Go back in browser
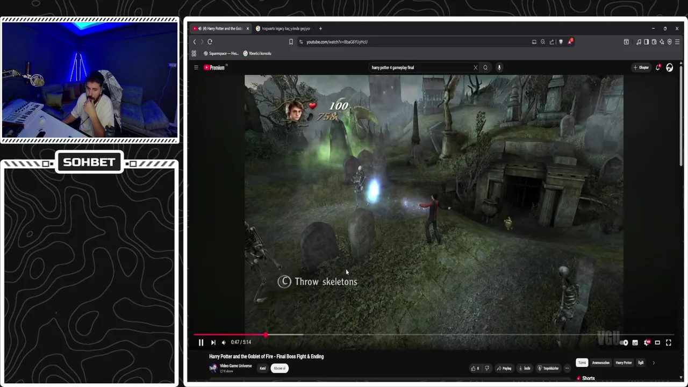Screen dimensions: 688x387 pos(195,42)
